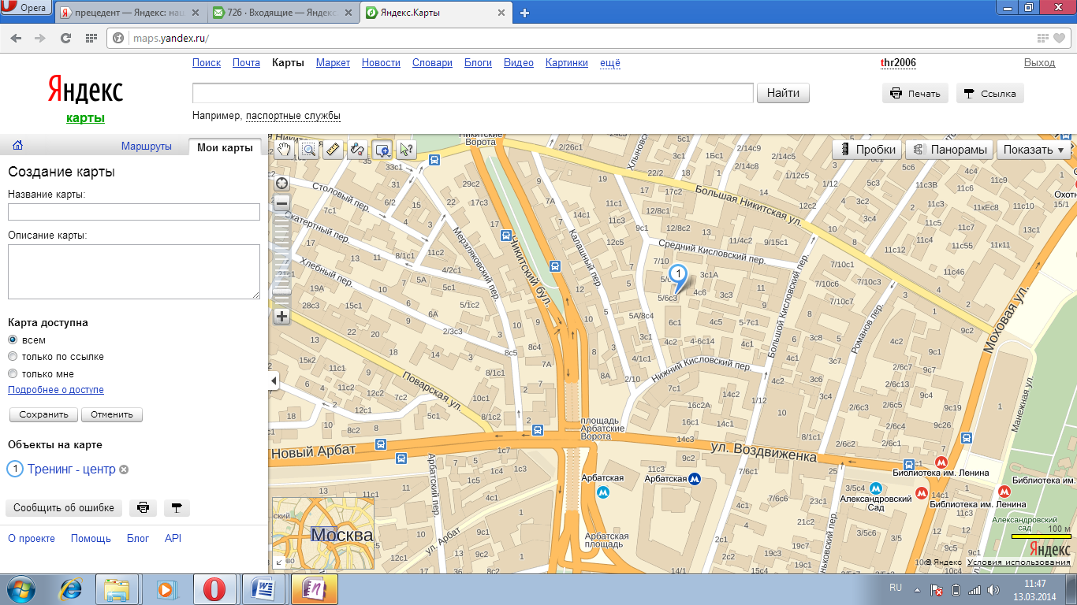Click the locate-me circle button on map
The height and width of the screenshot is (605, 1077).
coord(281,183)
